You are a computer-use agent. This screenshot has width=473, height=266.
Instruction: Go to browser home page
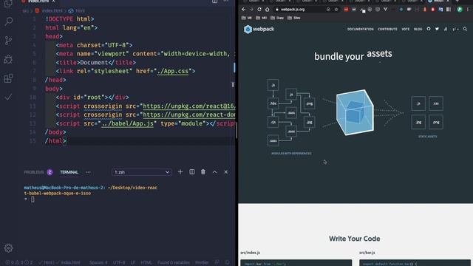point(268,10)
